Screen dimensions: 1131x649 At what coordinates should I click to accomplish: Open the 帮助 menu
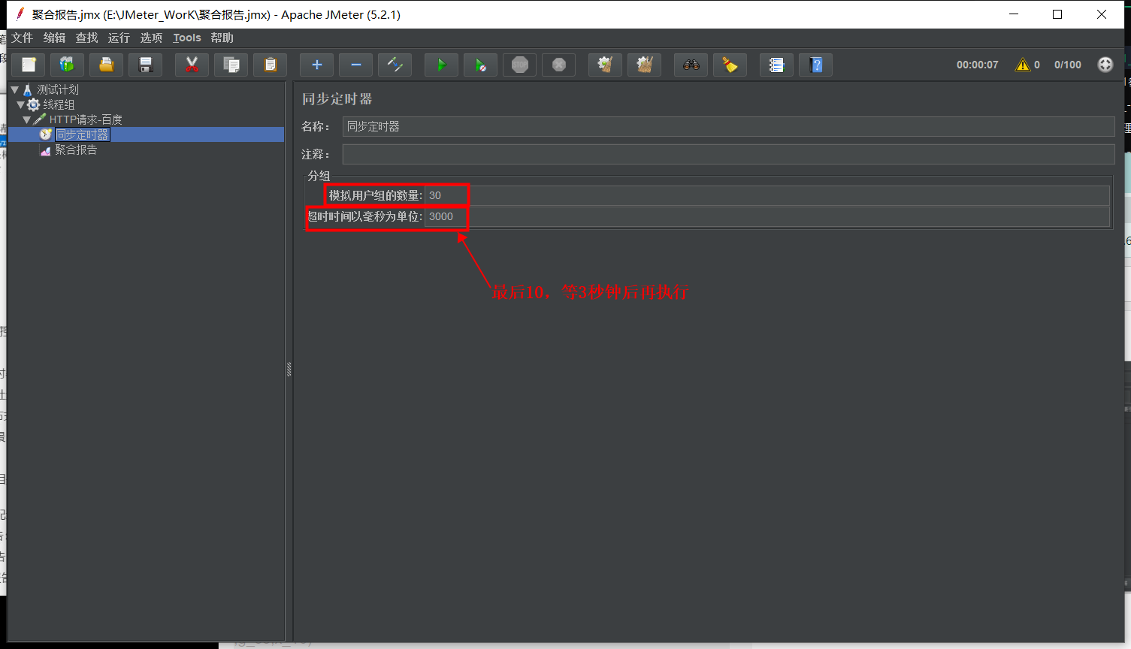(x=222, y=38)
